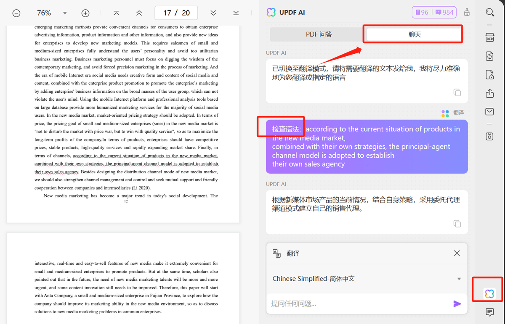Screen dimensions: 505x324
Task: Click the 20 total pages text
Action: [186, 13]
